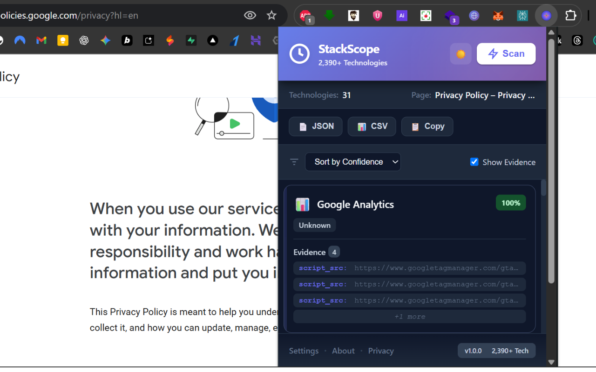This screenshot has width=596, height=372.
Task: Open the Supabase green bolt bookmark
Action: (191, 40)
